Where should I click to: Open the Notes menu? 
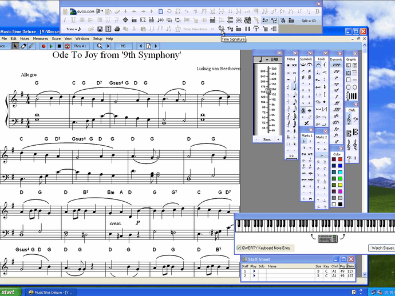(x=25, y=39)
